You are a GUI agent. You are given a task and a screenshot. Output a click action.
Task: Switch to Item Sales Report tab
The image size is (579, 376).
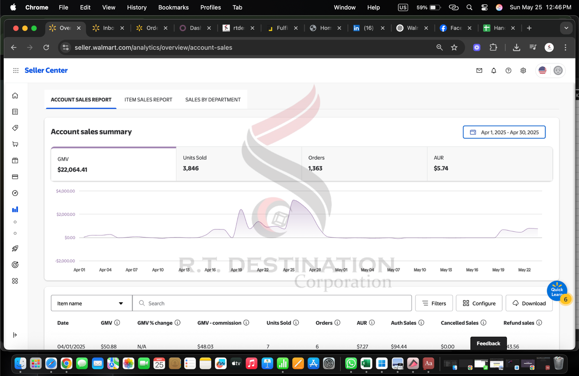(x=148, y=100)
